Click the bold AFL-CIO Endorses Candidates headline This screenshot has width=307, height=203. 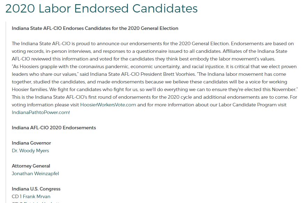pos(95,29)
